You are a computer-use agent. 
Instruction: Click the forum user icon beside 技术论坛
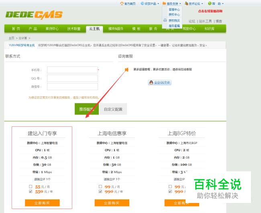186,3
